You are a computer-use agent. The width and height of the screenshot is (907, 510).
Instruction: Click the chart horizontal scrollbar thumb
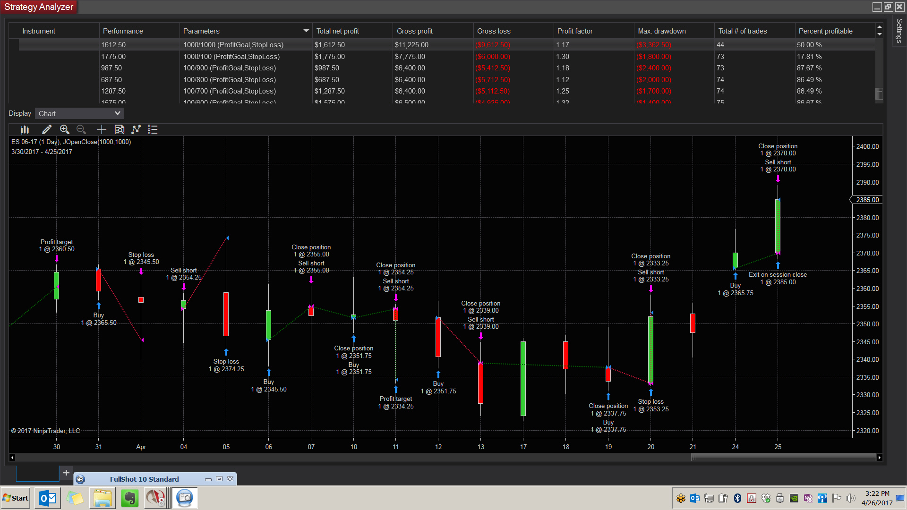pyautogui.click(x=783, y=457)
